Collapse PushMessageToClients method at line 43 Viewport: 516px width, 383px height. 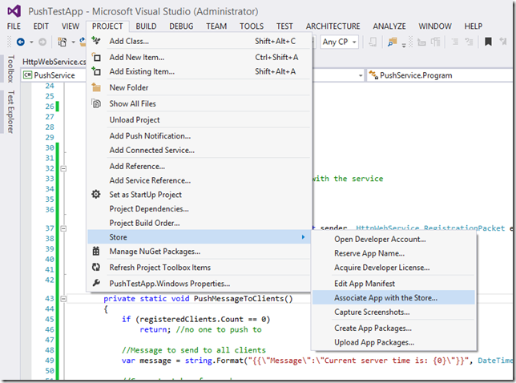point(63,298)
